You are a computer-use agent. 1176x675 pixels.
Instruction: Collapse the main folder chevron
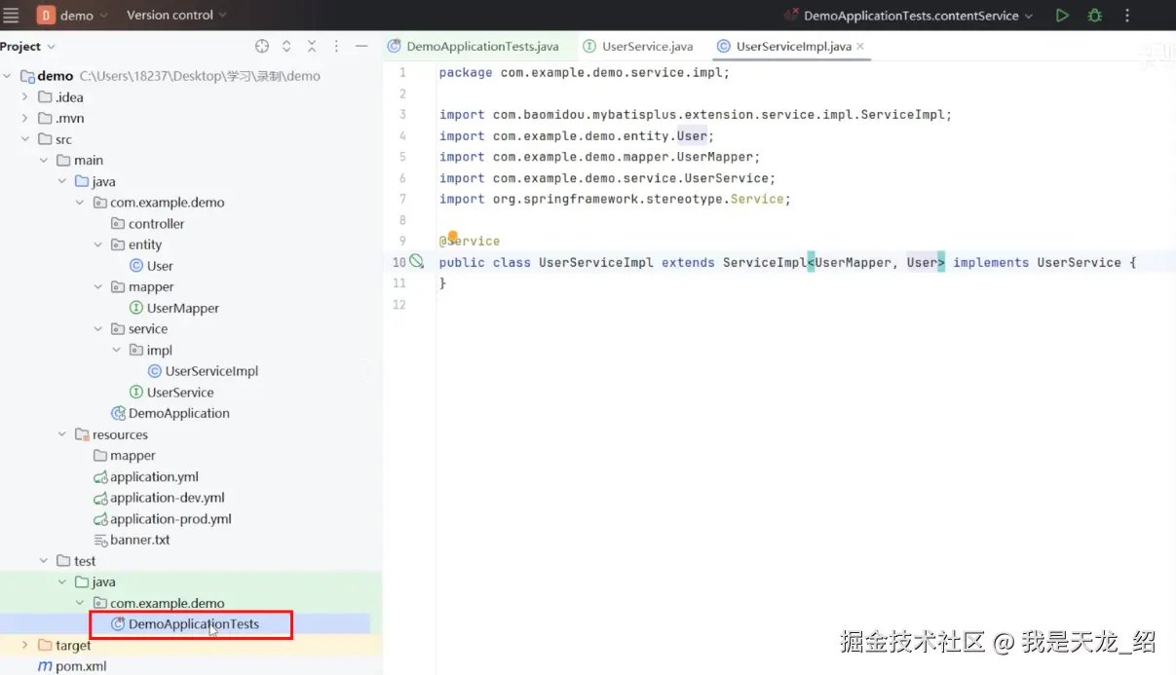coord(44,160)
